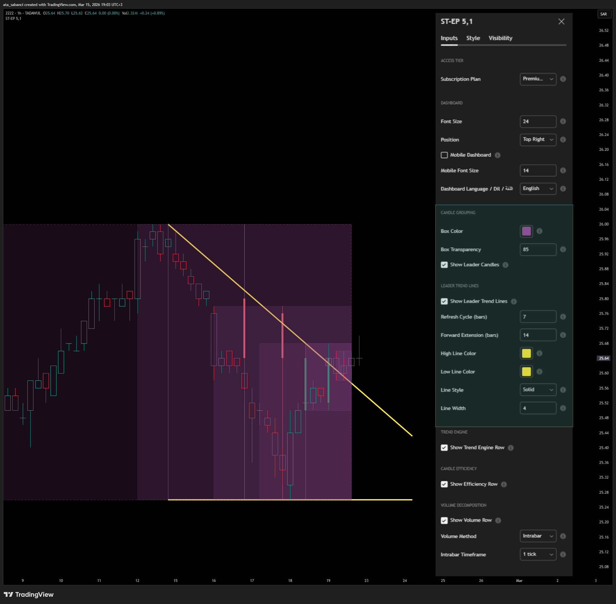
Task: Click the info icon next to Mobile Dashboard
Action: (x=497, y=155)
